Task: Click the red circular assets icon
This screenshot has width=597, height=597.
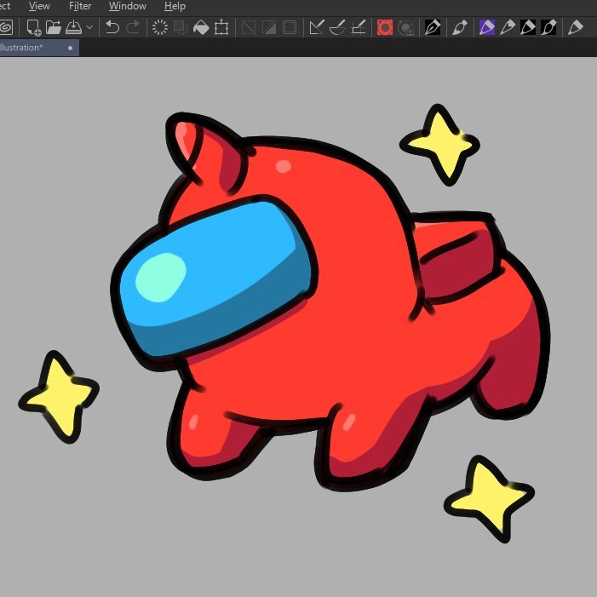Action: pyautogui.click(x=385, y=27)
